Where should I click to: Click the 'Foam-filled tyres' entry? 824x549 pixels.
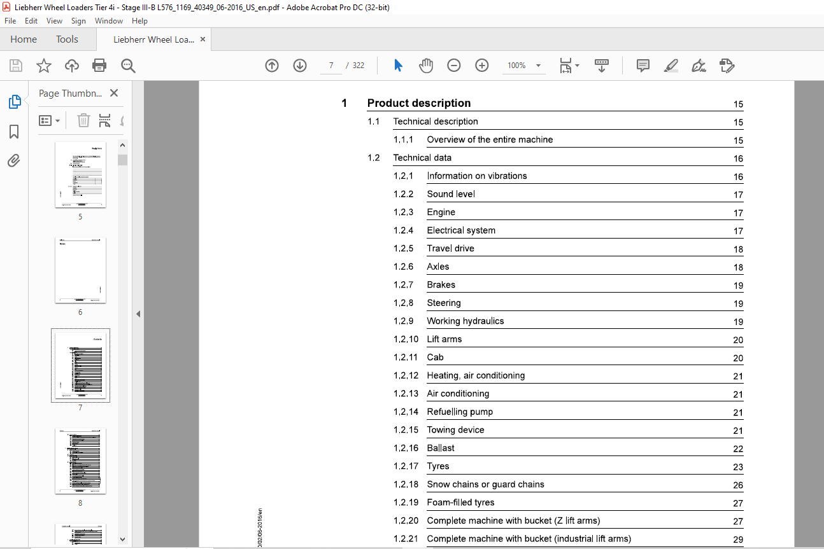pos(460,503)
